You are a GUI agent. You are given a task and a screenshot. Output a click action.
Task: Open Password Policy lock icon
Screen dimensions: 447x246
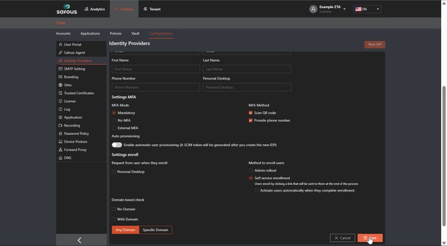pyautogui.click(x=60, y=134)
